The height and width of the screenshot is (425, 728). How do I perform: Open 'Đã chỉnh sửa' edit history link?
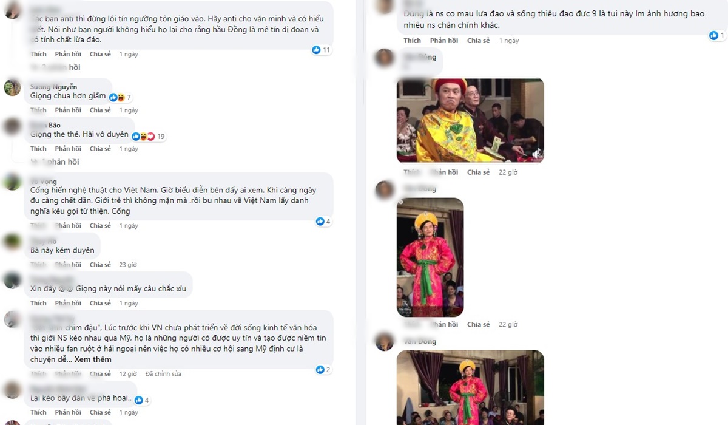[163, 374]
